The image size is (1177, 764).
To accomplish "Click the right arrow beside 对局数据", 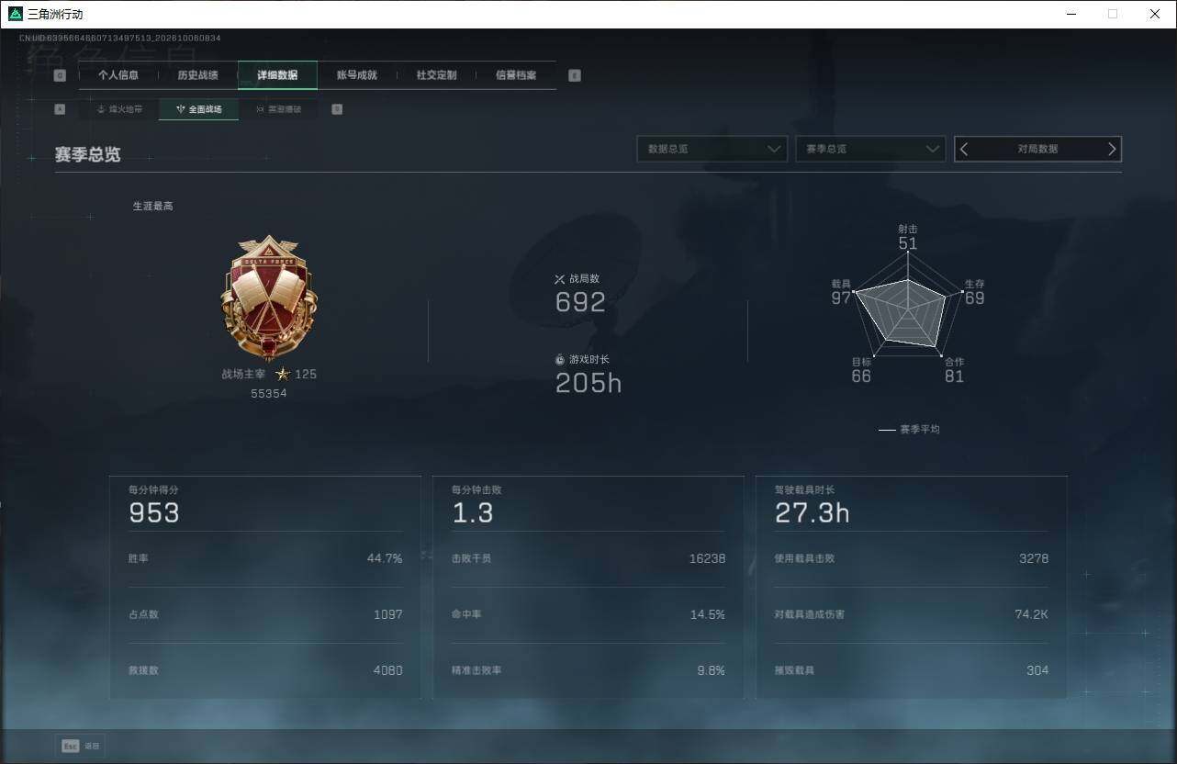I will [1112, 149].
